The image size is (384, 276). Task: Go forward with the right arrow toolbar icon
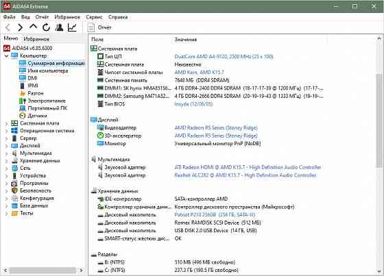click(20, 27)
